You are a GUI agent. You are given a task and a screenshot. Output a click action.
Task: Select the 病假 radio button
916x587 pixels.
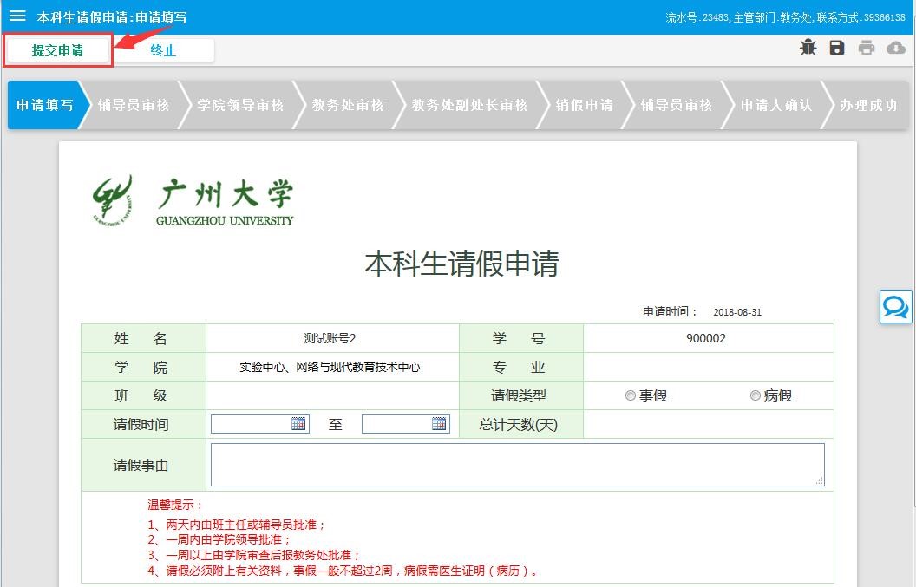[x=756, y=396]
